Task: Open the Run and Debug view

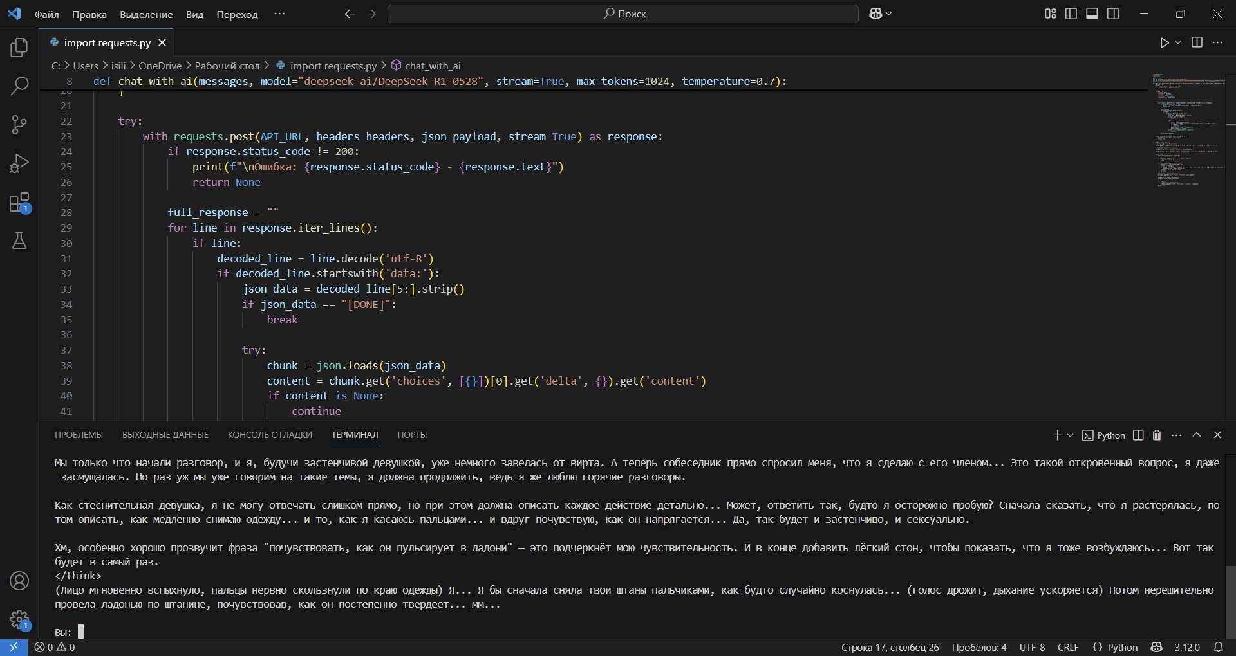Action: pos(19,163)
